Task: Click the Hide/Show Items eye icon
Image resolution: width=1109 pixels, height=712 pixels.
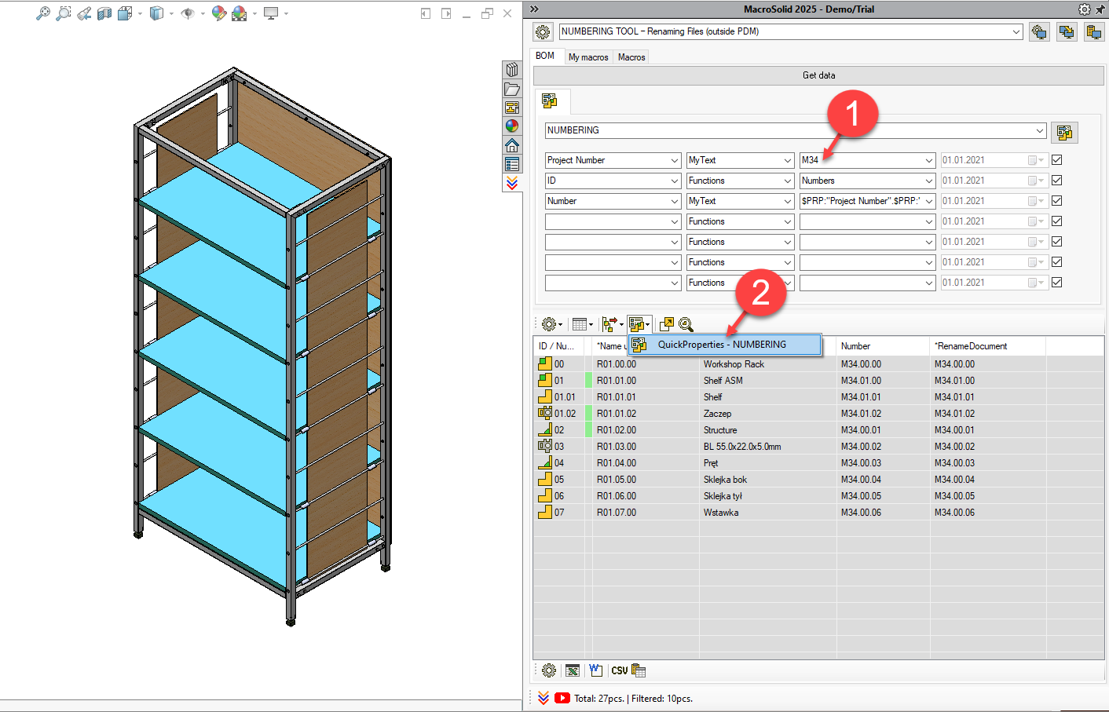Action: click(x=188, y=13)
